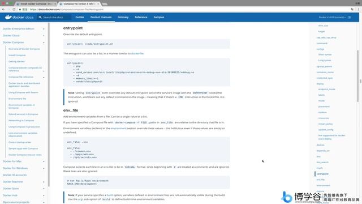The width and height of the screenshot is (362, 204).
Task: Jump to deploy in contents list
Action: pyautogui.click(x=320, y=84)
